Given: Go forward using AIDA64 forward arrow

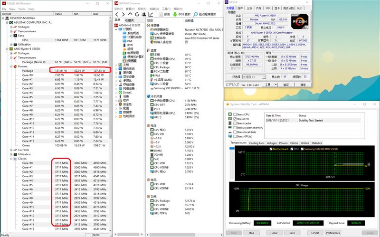Looking at the screenshot, I should [x=123, y=14].
